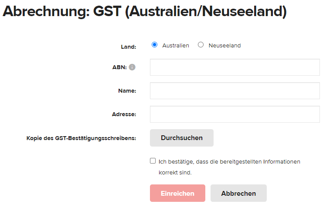Click the 'Adresse:' field label
This screenshot has height=204, width=323.
pyautogui.click(x=124, y=114)
